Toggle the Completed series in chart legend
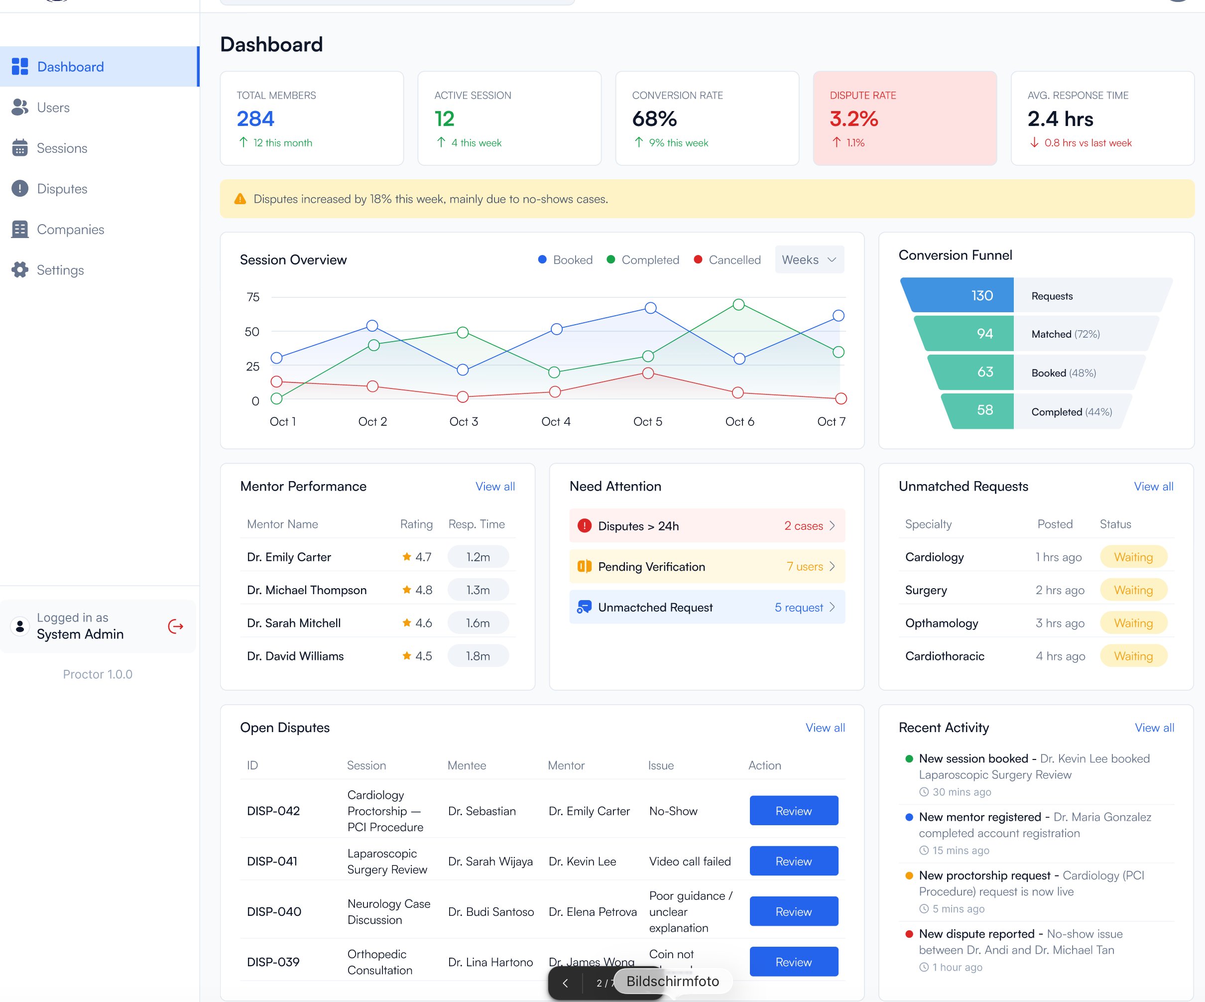The height and width of the screenshot is (1002, 1205). pos(643,260)
